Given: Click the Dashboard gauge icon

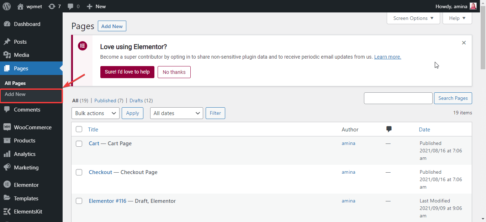Looking at the screenshot, I should 7,24.
